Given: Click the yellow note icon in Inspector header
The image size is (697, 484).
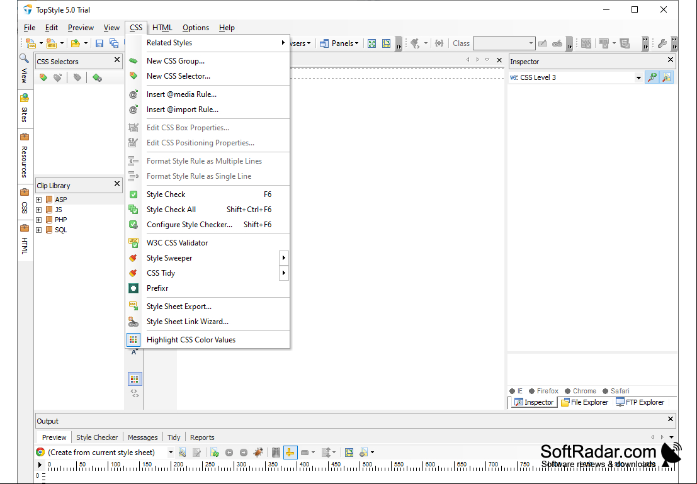Looking at the screenshot, I should click(666, 77).
